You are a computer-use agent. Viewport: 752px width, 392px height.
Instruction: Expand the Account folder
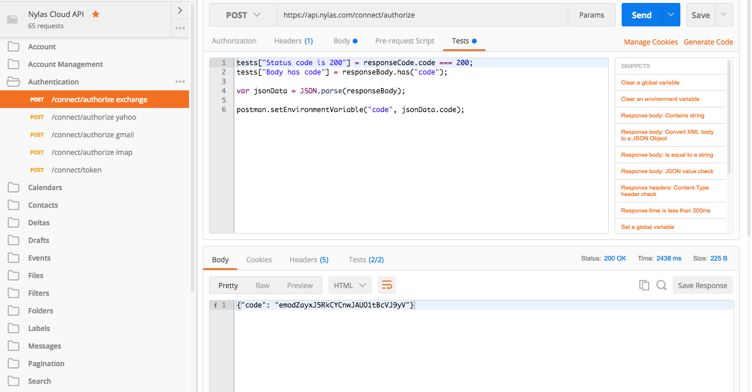pos(95,46)
